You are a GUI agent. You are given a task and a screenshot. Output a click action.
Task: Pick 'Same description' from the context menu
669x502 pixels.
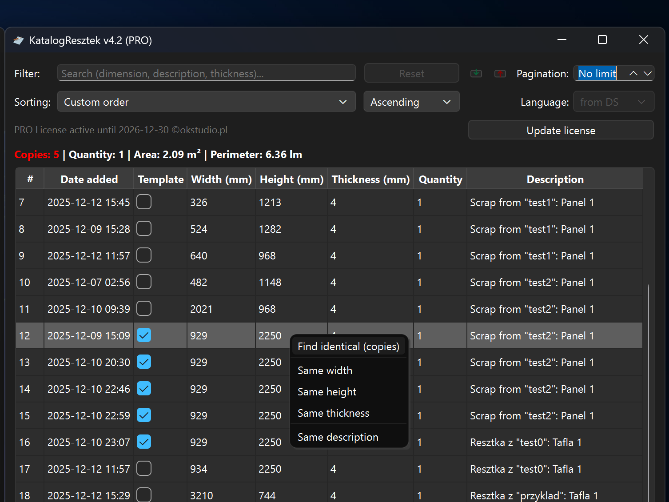[x=338, y=437]
